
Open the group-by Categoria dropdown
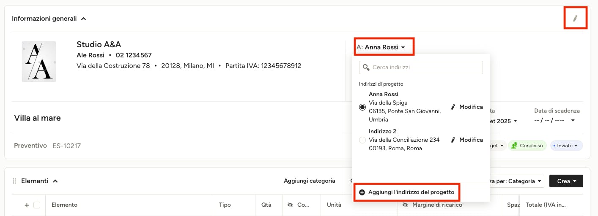[x=516, y=181]
